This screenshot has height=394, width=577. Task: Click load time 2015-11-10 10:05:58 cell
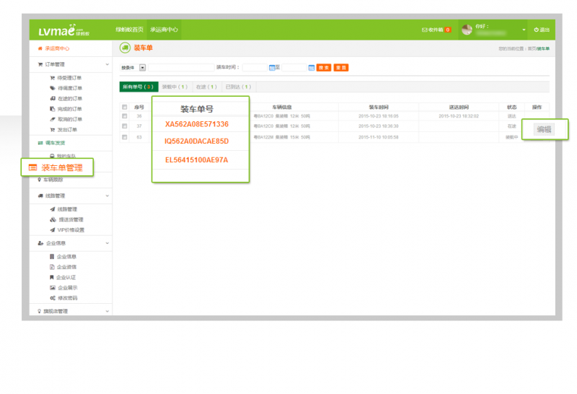click(x=379, y=137)
